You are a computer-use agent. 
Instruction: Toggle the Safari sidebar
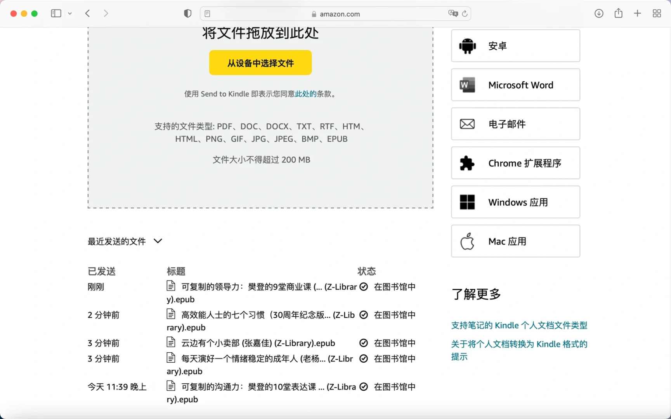click(x=56, y=14)
